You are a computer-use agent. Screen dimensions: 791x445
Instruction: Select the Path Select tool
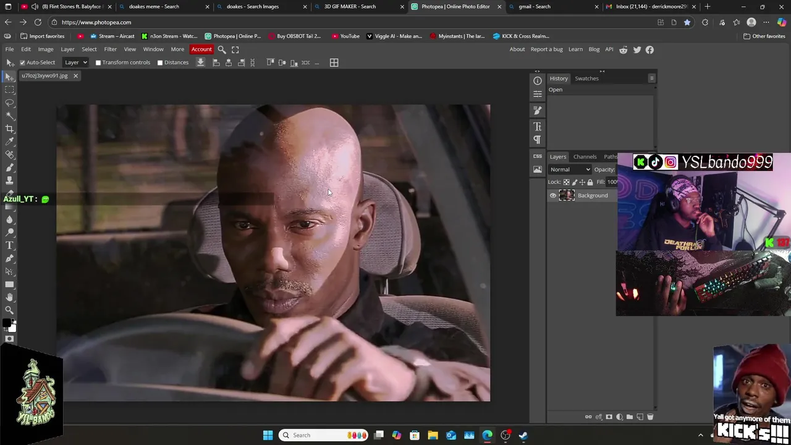(x=10, y=271)
